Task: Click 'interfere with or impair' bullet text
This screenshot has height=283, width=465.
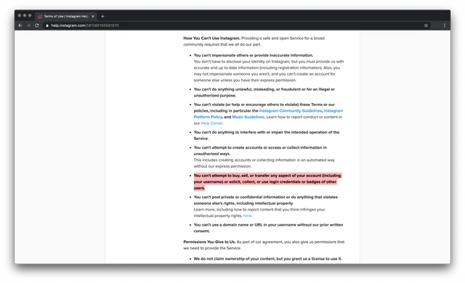Action: 267,135
